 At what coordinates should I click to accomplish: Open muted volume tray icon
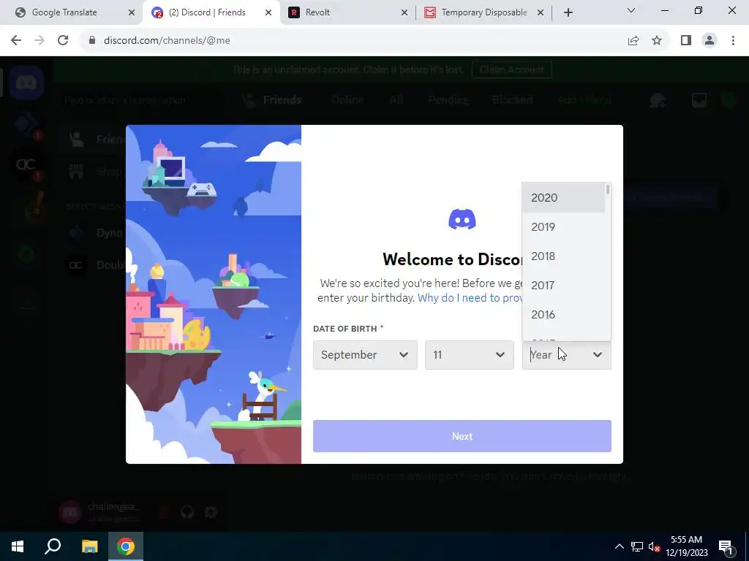(x=654, y=546)
